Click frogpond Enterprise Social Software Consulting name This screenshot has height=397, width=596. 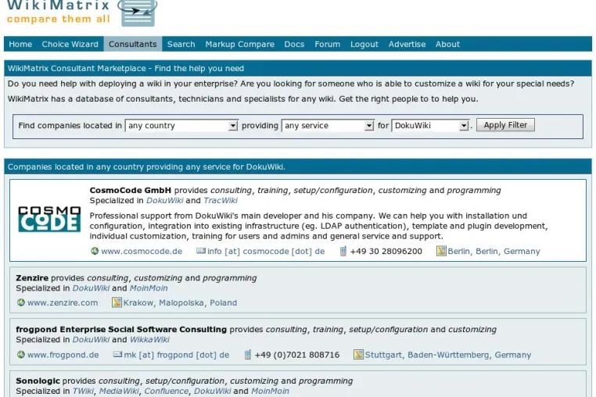121,329
